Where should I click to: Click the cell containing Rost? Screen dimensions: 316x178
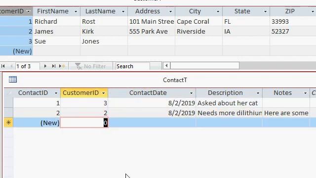point(104,21)
